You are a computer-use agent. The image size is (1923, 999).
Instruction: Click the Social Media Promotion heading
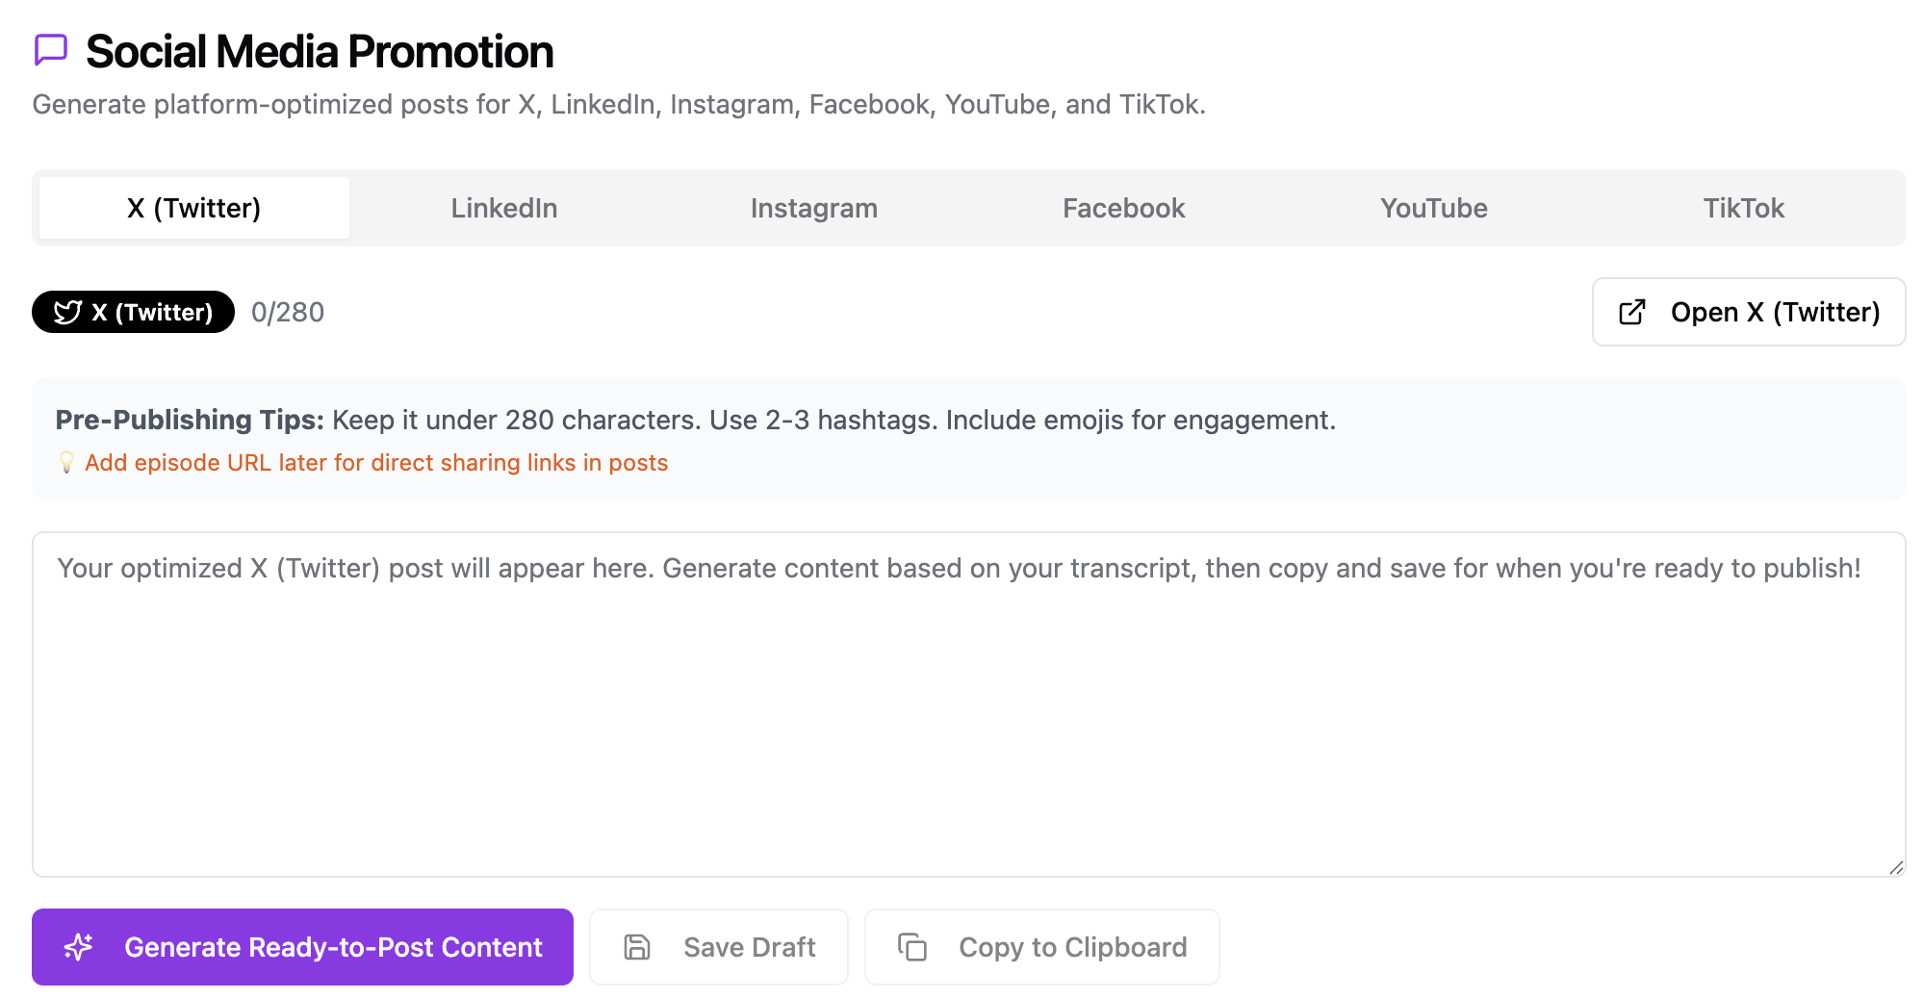320,52
